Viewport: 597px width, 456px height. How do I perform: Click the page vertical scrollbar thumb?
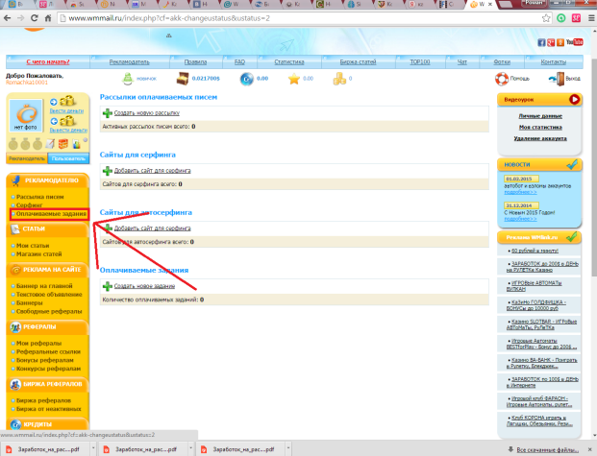[x=593, y=167]
